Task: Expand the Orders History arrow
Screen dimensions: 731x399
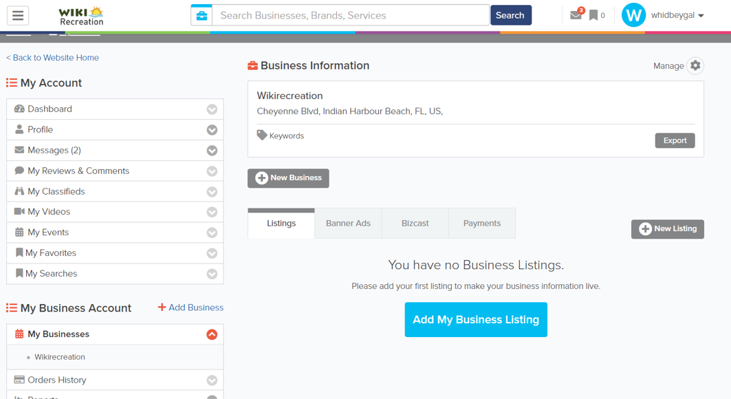Action: [212, 380]
